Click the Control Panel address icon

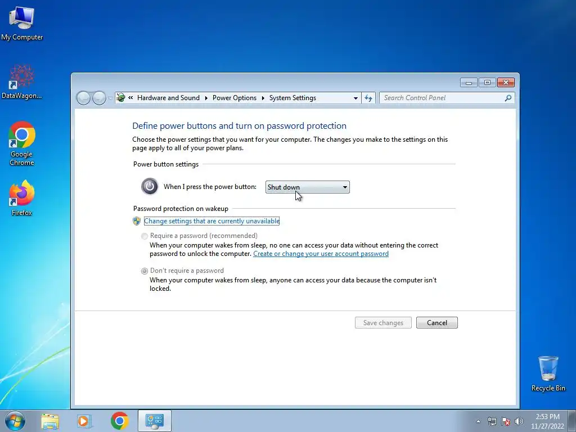click(120, 98)
